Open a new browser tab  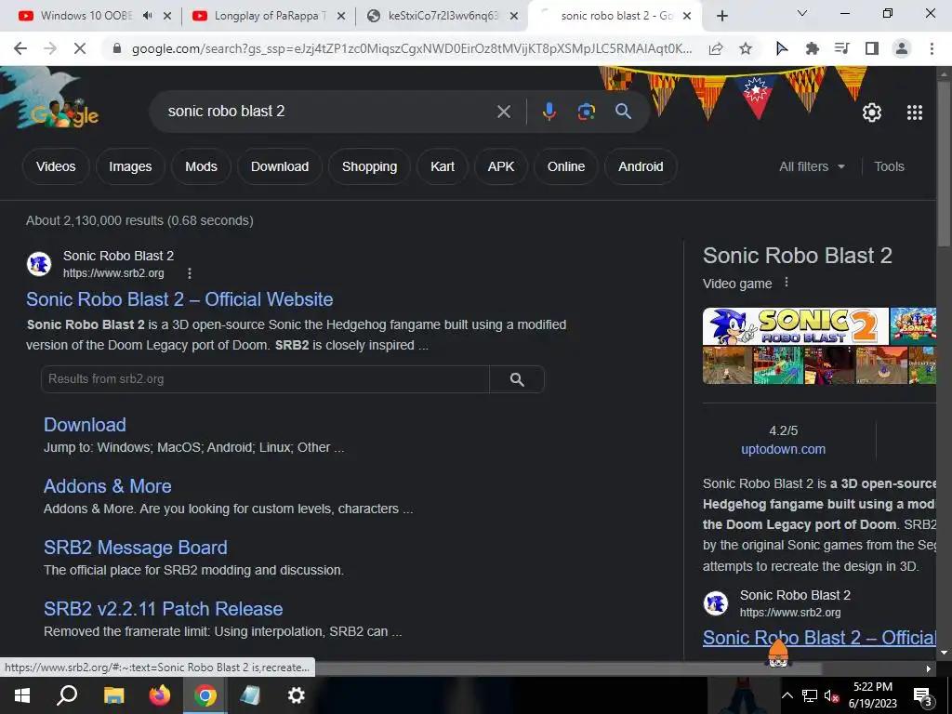click(x=721, y=17)
